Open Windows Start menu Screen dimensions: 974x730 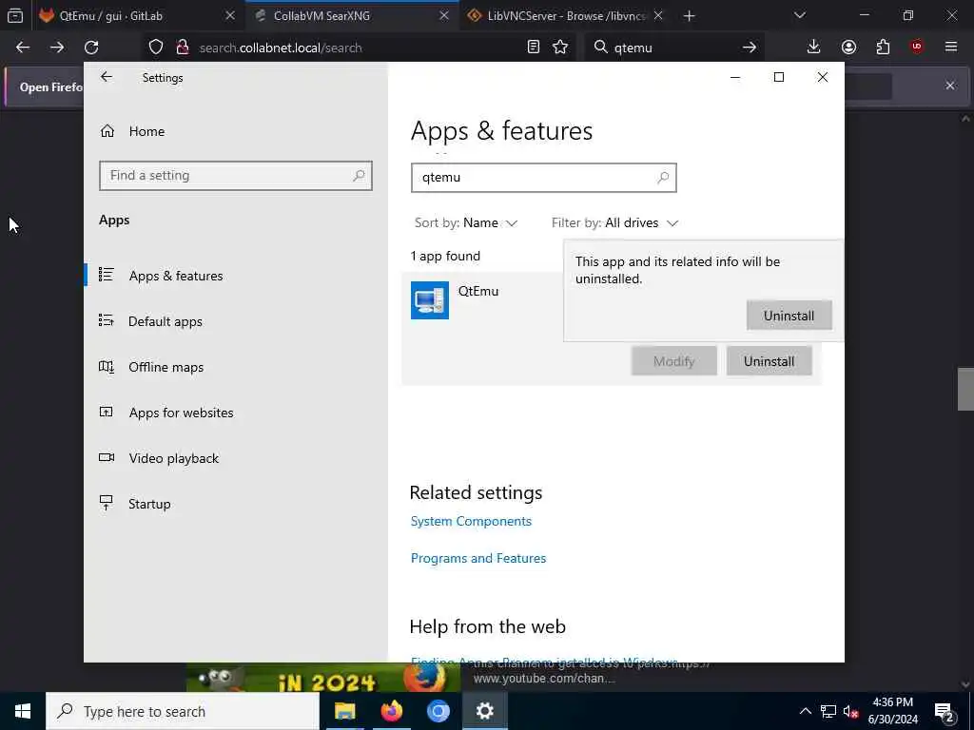click(23, 711)
